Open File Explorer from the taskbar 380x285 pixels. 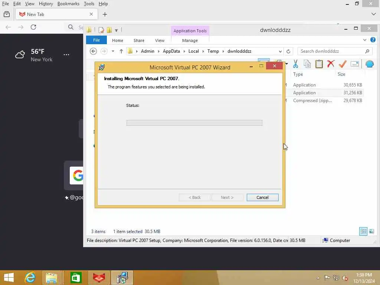pyautogui.click(x=51, y=278)
